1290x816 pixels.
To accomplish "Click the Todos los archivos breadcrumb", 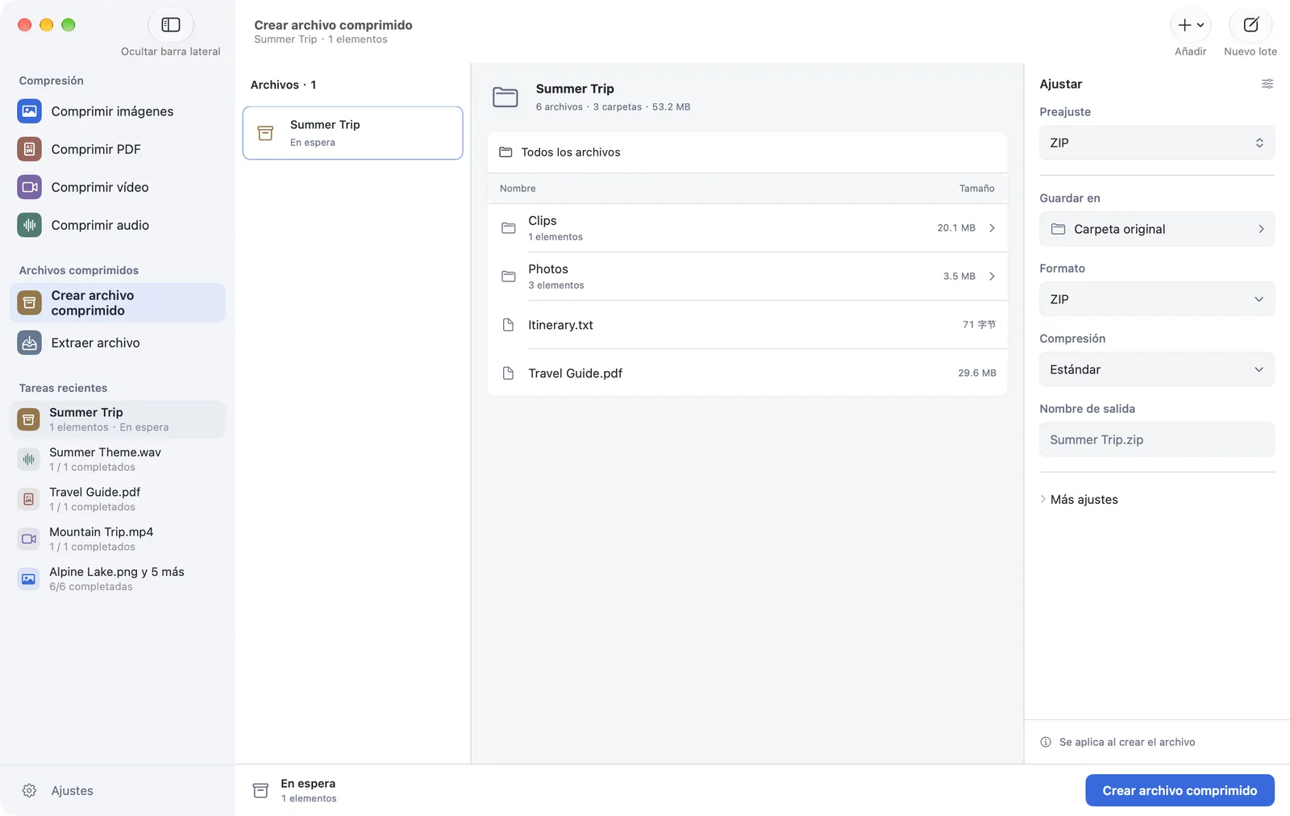I will click(x=560, y=152).
